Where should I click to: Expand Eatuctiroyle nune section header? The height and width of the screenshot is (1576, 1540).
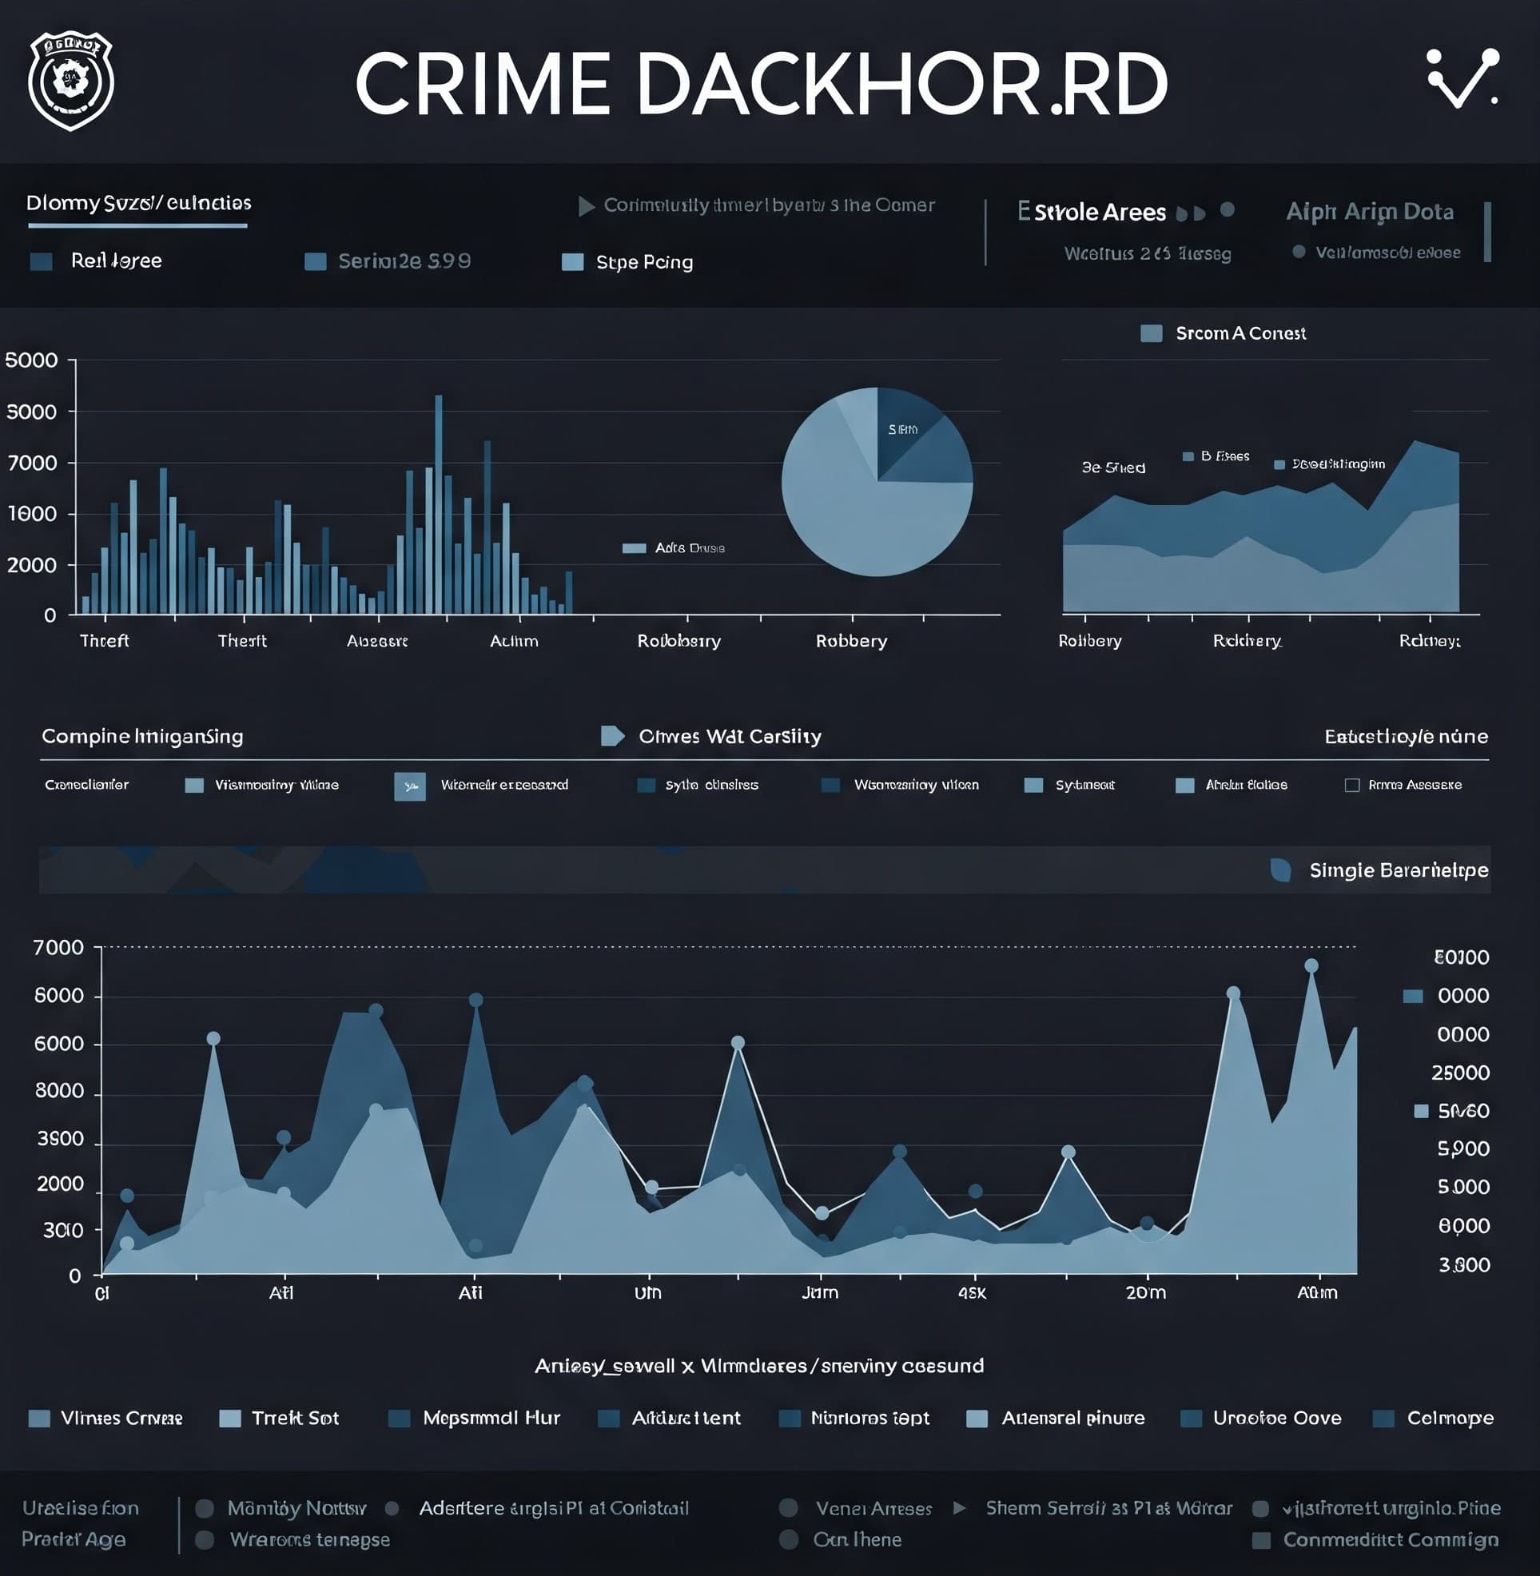pos(1406,736)
